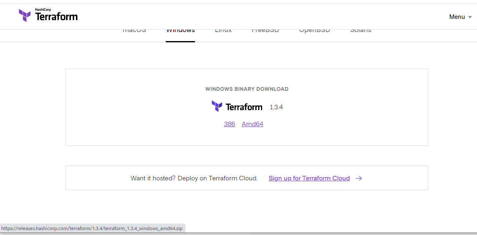The image size is (477, 235).
Task: Click the Terraform logo in download card
Action: [237, 106]
